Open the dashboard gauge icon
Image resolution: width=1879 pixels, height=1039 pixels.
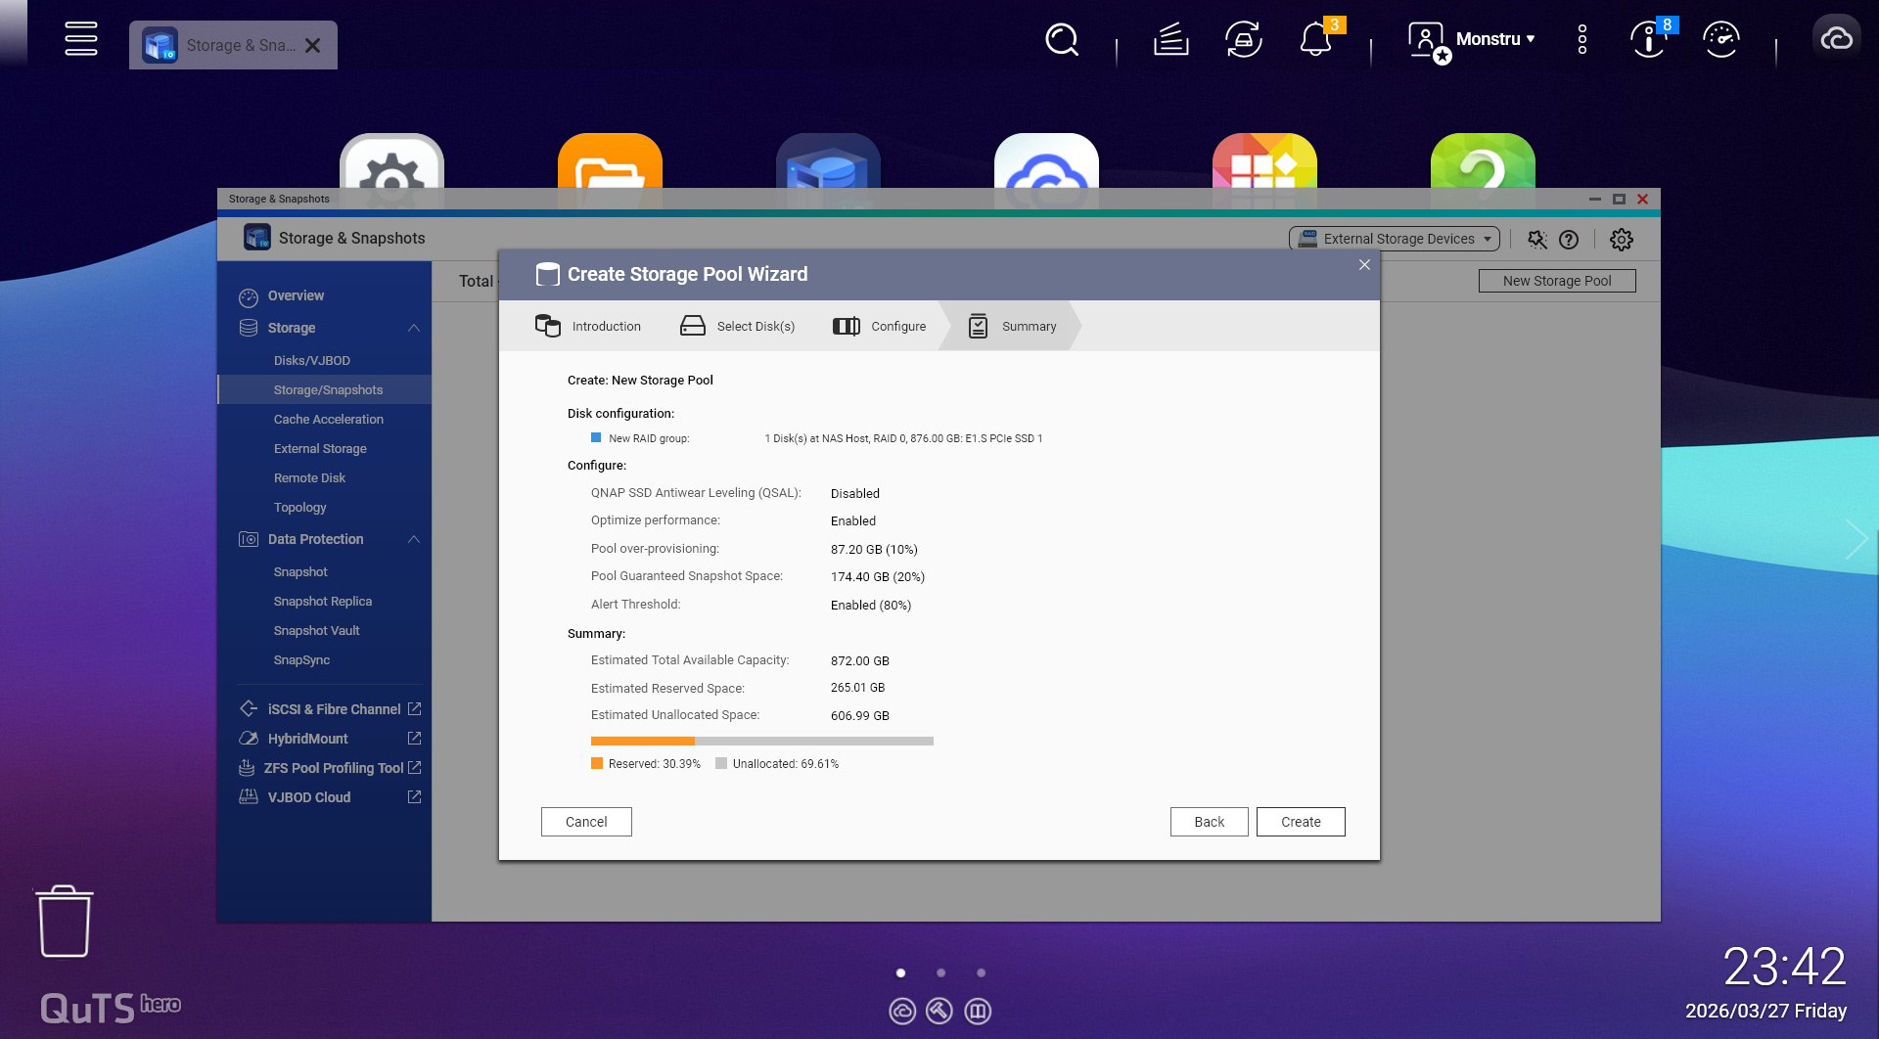coord(1720,40)
